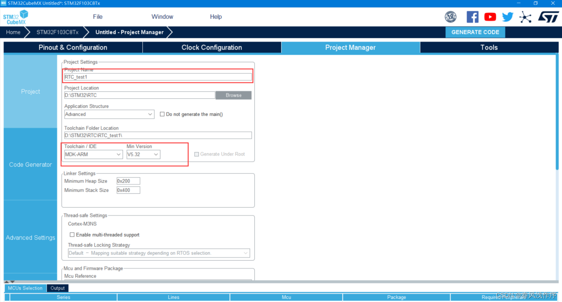Click the Series column header
The height and width of the screenshot is (302, 562).
(64, 297)
